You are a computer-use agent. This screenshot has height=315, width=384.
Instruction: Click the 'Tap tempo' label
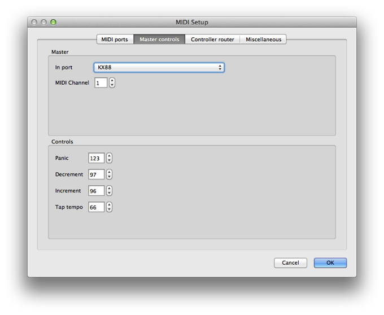click(x=69, y=207)
